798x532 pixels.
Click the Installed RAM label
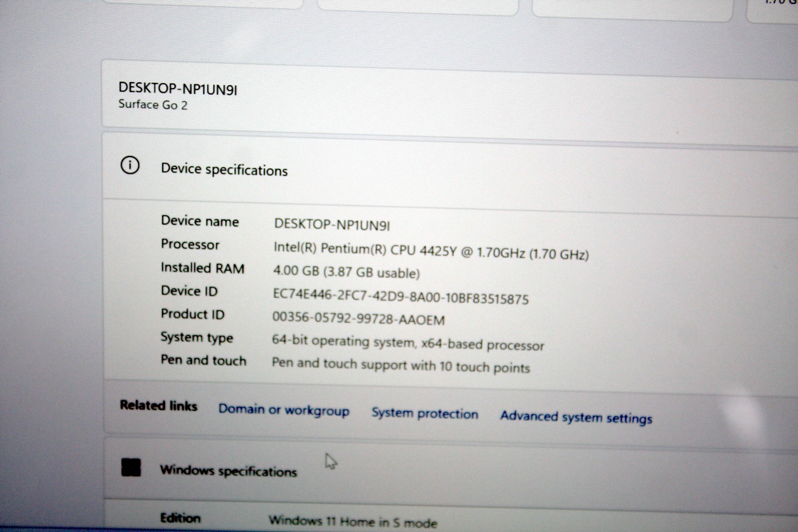point(202,267)
